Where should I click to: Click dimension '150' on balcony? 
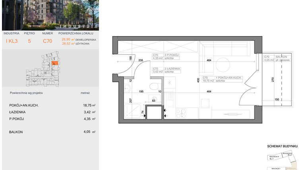click(x=277, y=100)
